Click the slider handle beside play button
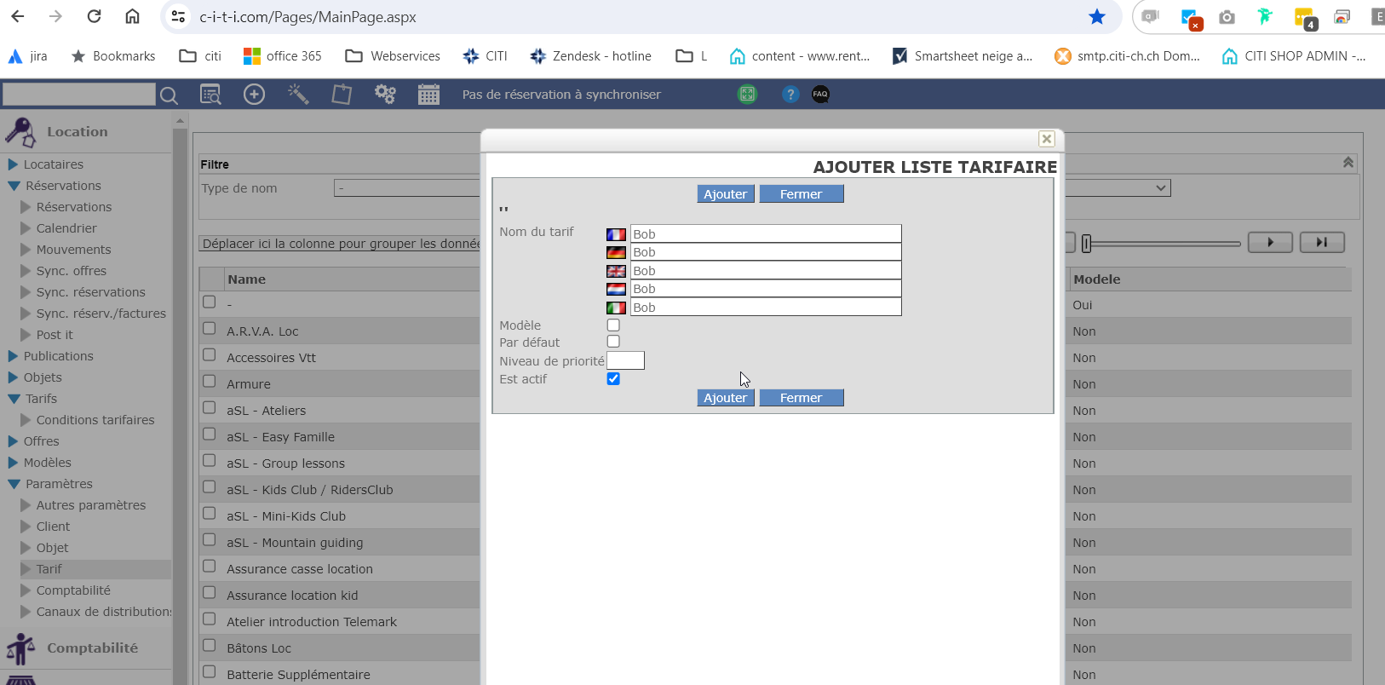Screen dimensions: 1385x685 pos(1087,244)
